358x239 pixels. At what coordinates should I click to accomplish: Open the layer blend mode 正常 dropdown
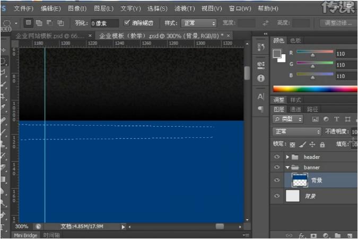tap(296, 131)
